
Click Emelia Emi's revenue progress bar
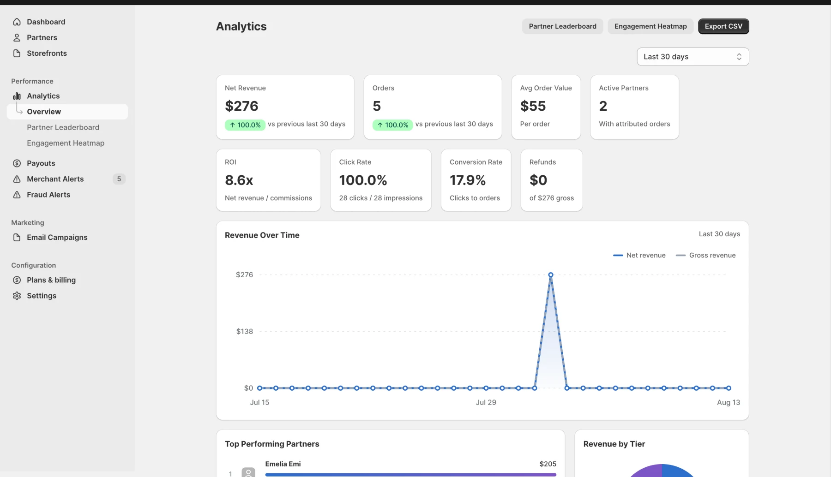pos(410,475)
